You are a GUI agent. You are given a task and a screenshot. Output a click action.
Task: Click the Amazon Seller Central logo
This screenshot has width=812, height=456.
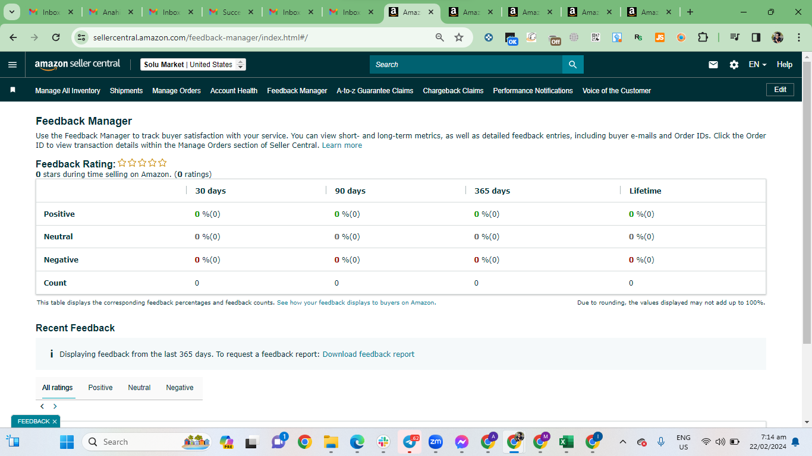click(x=77, y=64)
